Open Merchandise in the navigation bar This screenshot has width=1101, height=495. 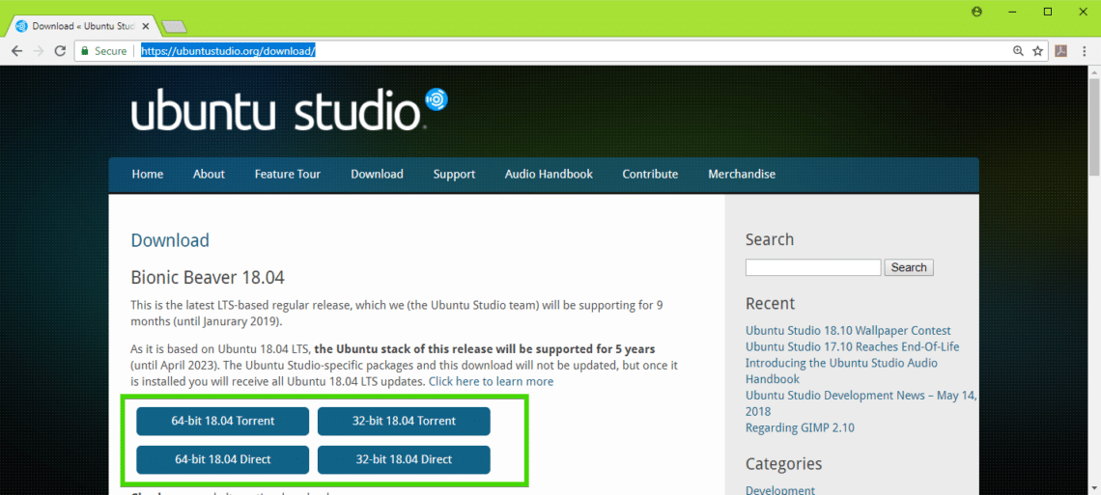coord(742,175)
